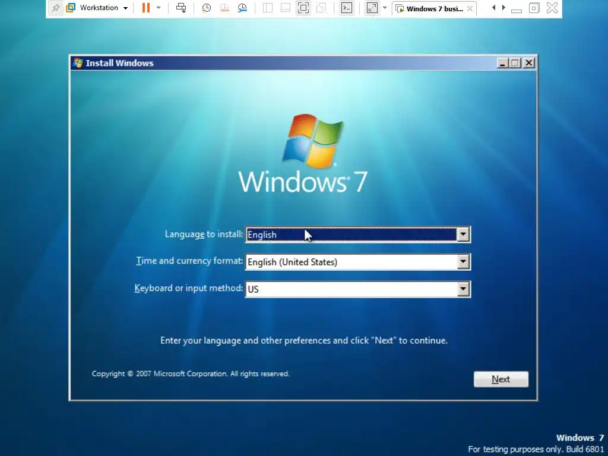Screen dimensions: 608x456
Task: Open power options arrow beside pause
Action: coord(158,8)
